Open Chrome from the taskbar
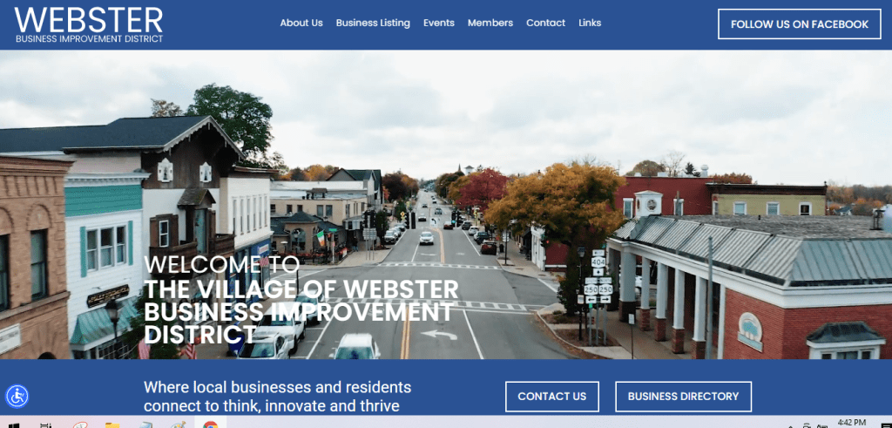 coord(211,424)
